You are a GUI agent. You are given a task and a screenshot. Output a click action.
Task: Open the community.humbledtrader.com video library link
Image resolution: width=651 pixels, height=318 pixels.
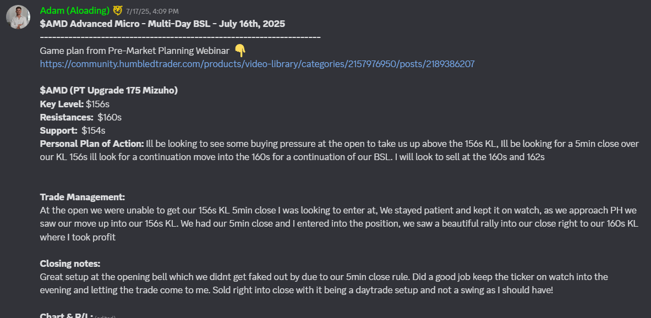pos(257,64)
